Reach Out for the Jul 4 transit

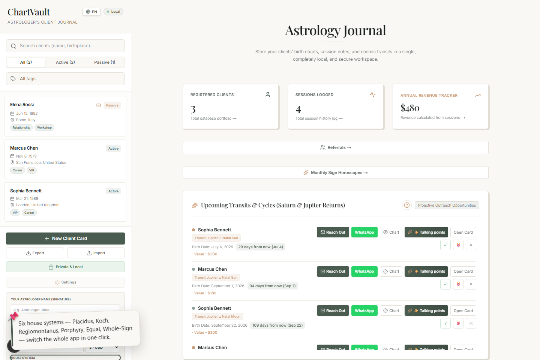[333, 232]
